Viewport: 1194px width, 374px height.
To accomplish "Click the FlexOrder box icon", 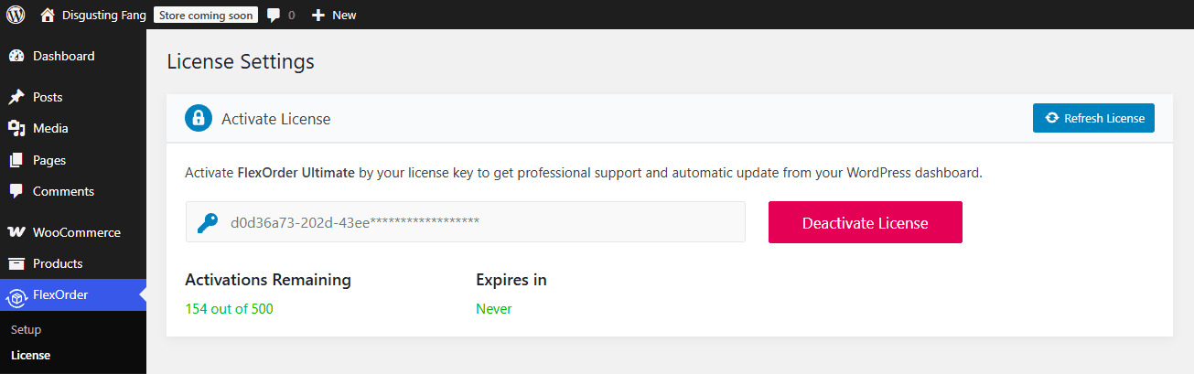I will coord(16,295).
